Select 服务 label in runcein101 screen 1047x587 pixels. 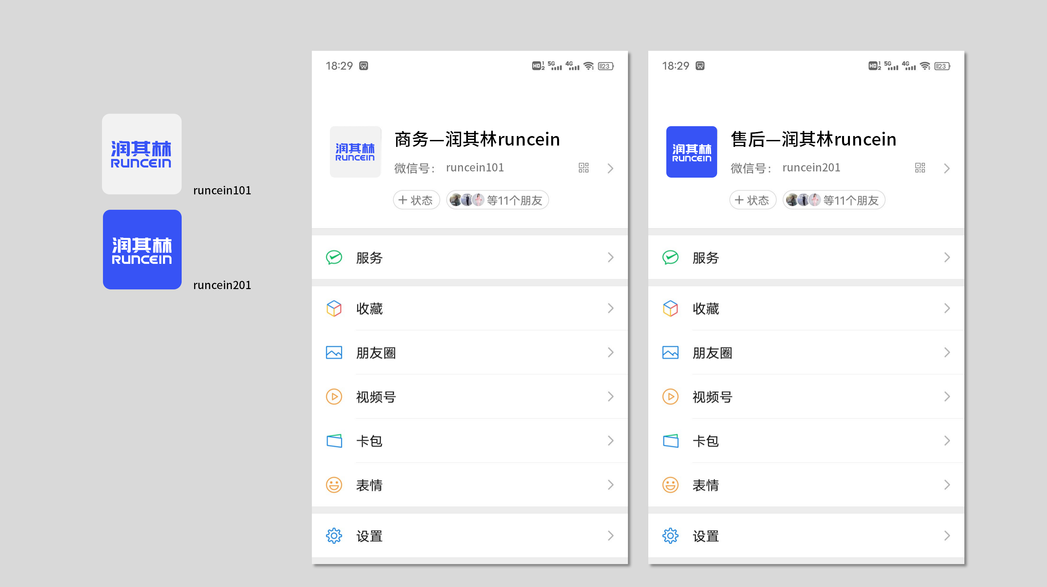coord(370,258)
